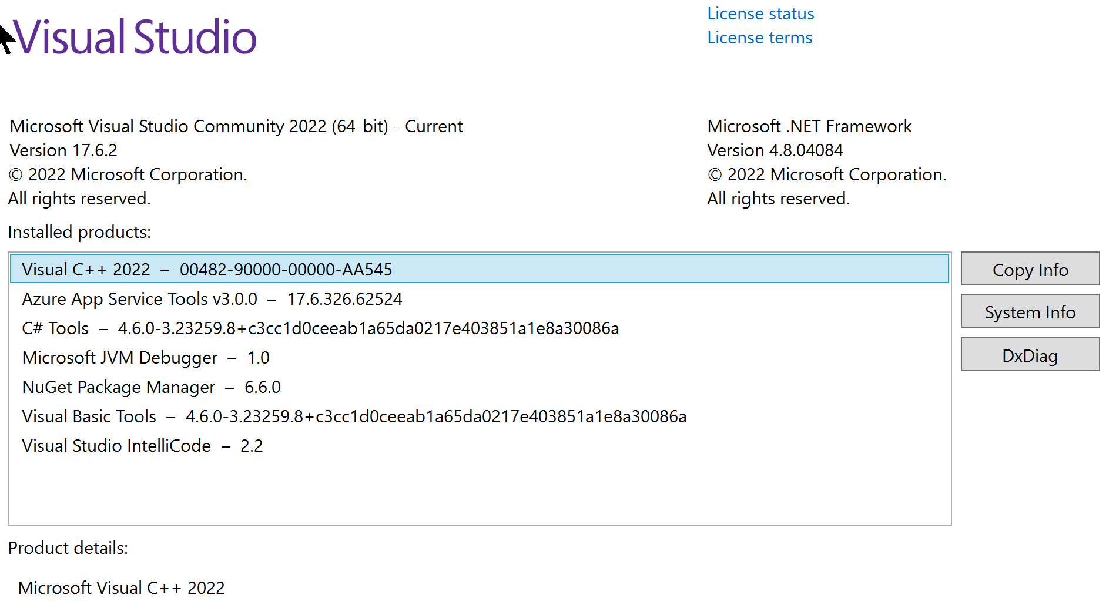Select Visual Studio IntelliCode in the list
This screenshot has width=1116, height=615.
(142, 446)
